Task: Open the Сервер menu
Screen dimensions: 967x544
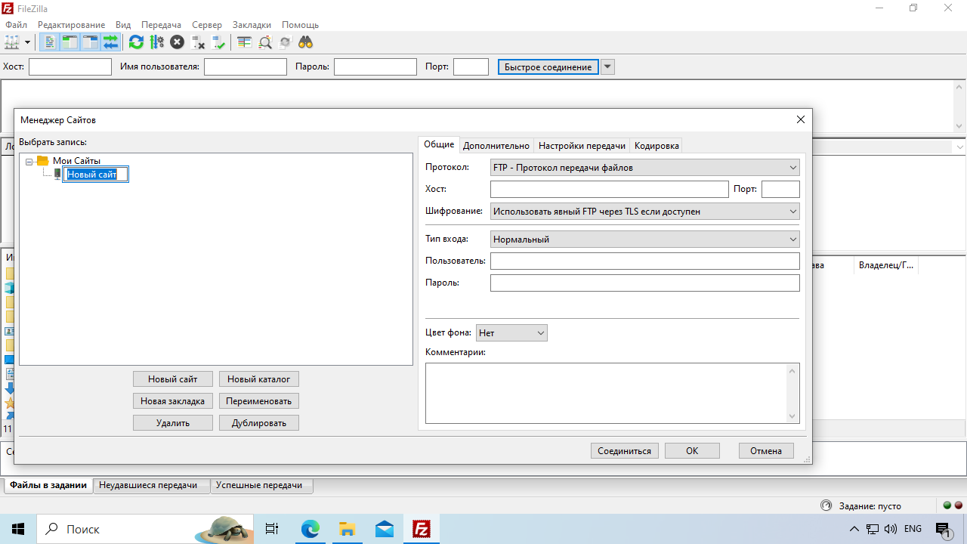Action: tap(207, 25)
